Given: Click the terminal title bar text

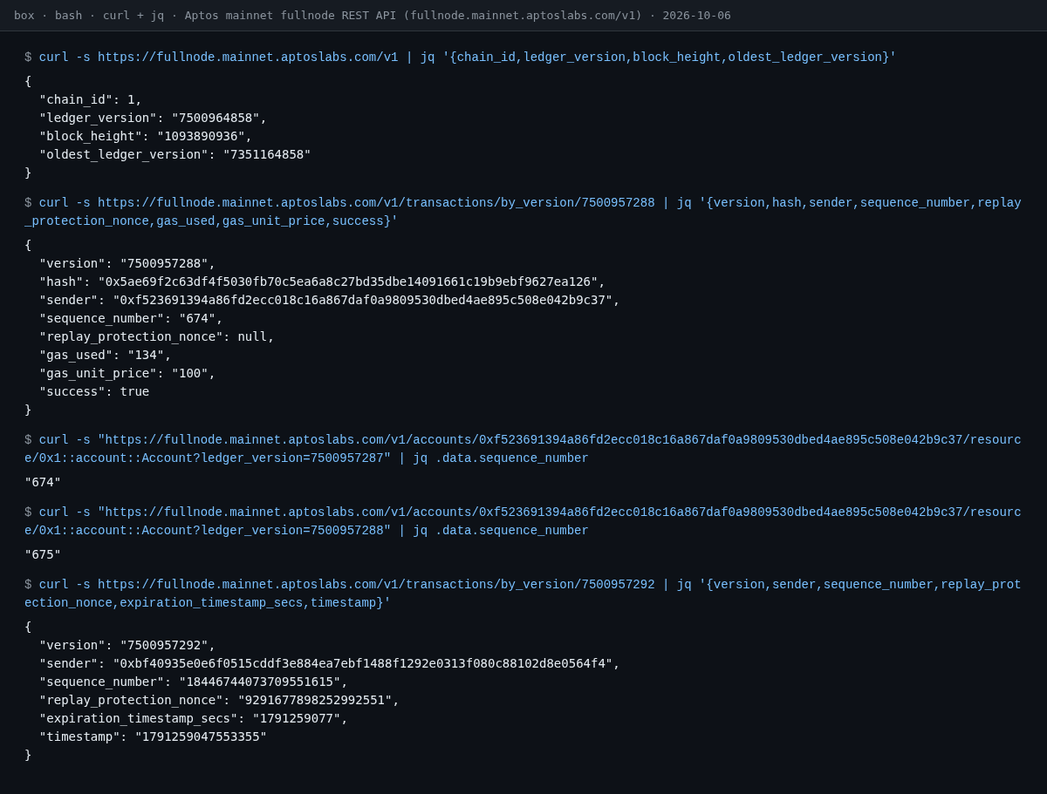Looking at the screenshot, I should tap(373, 16).
